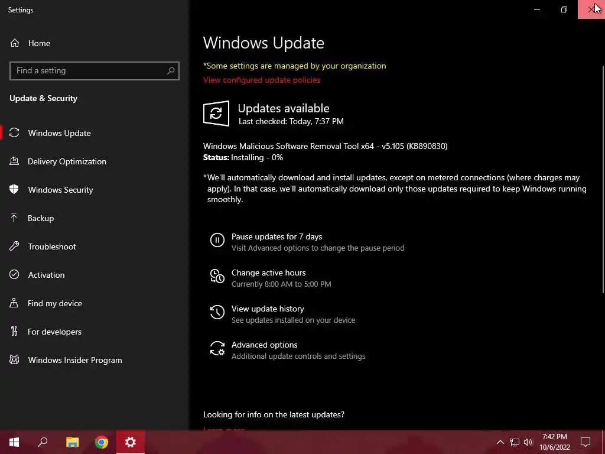Click the Activation checkmark circle icon
This screenshot has height=454, width=605.
pos(14,275)
